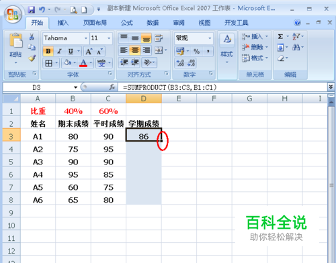Click the fx insert function button

112,87
